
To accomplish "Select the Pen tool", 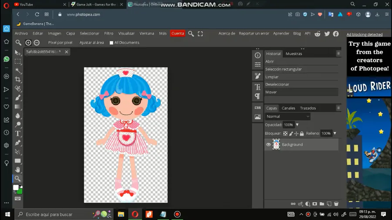I will tap(17, 143).
